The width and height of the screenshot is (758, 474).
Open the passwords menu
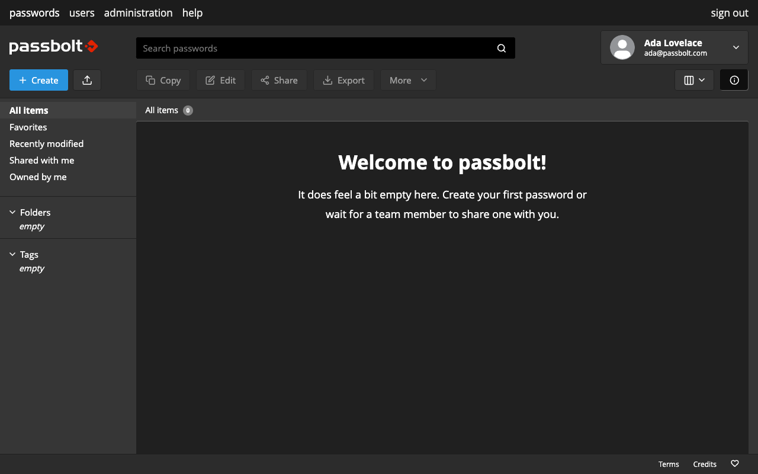[34, 12]
